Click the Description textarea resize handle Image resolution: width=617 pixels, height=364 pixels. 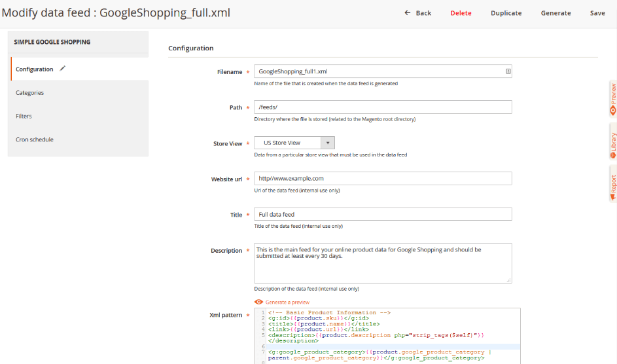(509, 280)
